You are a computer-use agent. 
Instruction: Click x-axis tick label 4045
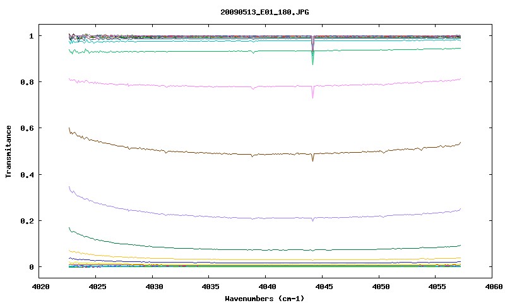click(x=324, y=287)
